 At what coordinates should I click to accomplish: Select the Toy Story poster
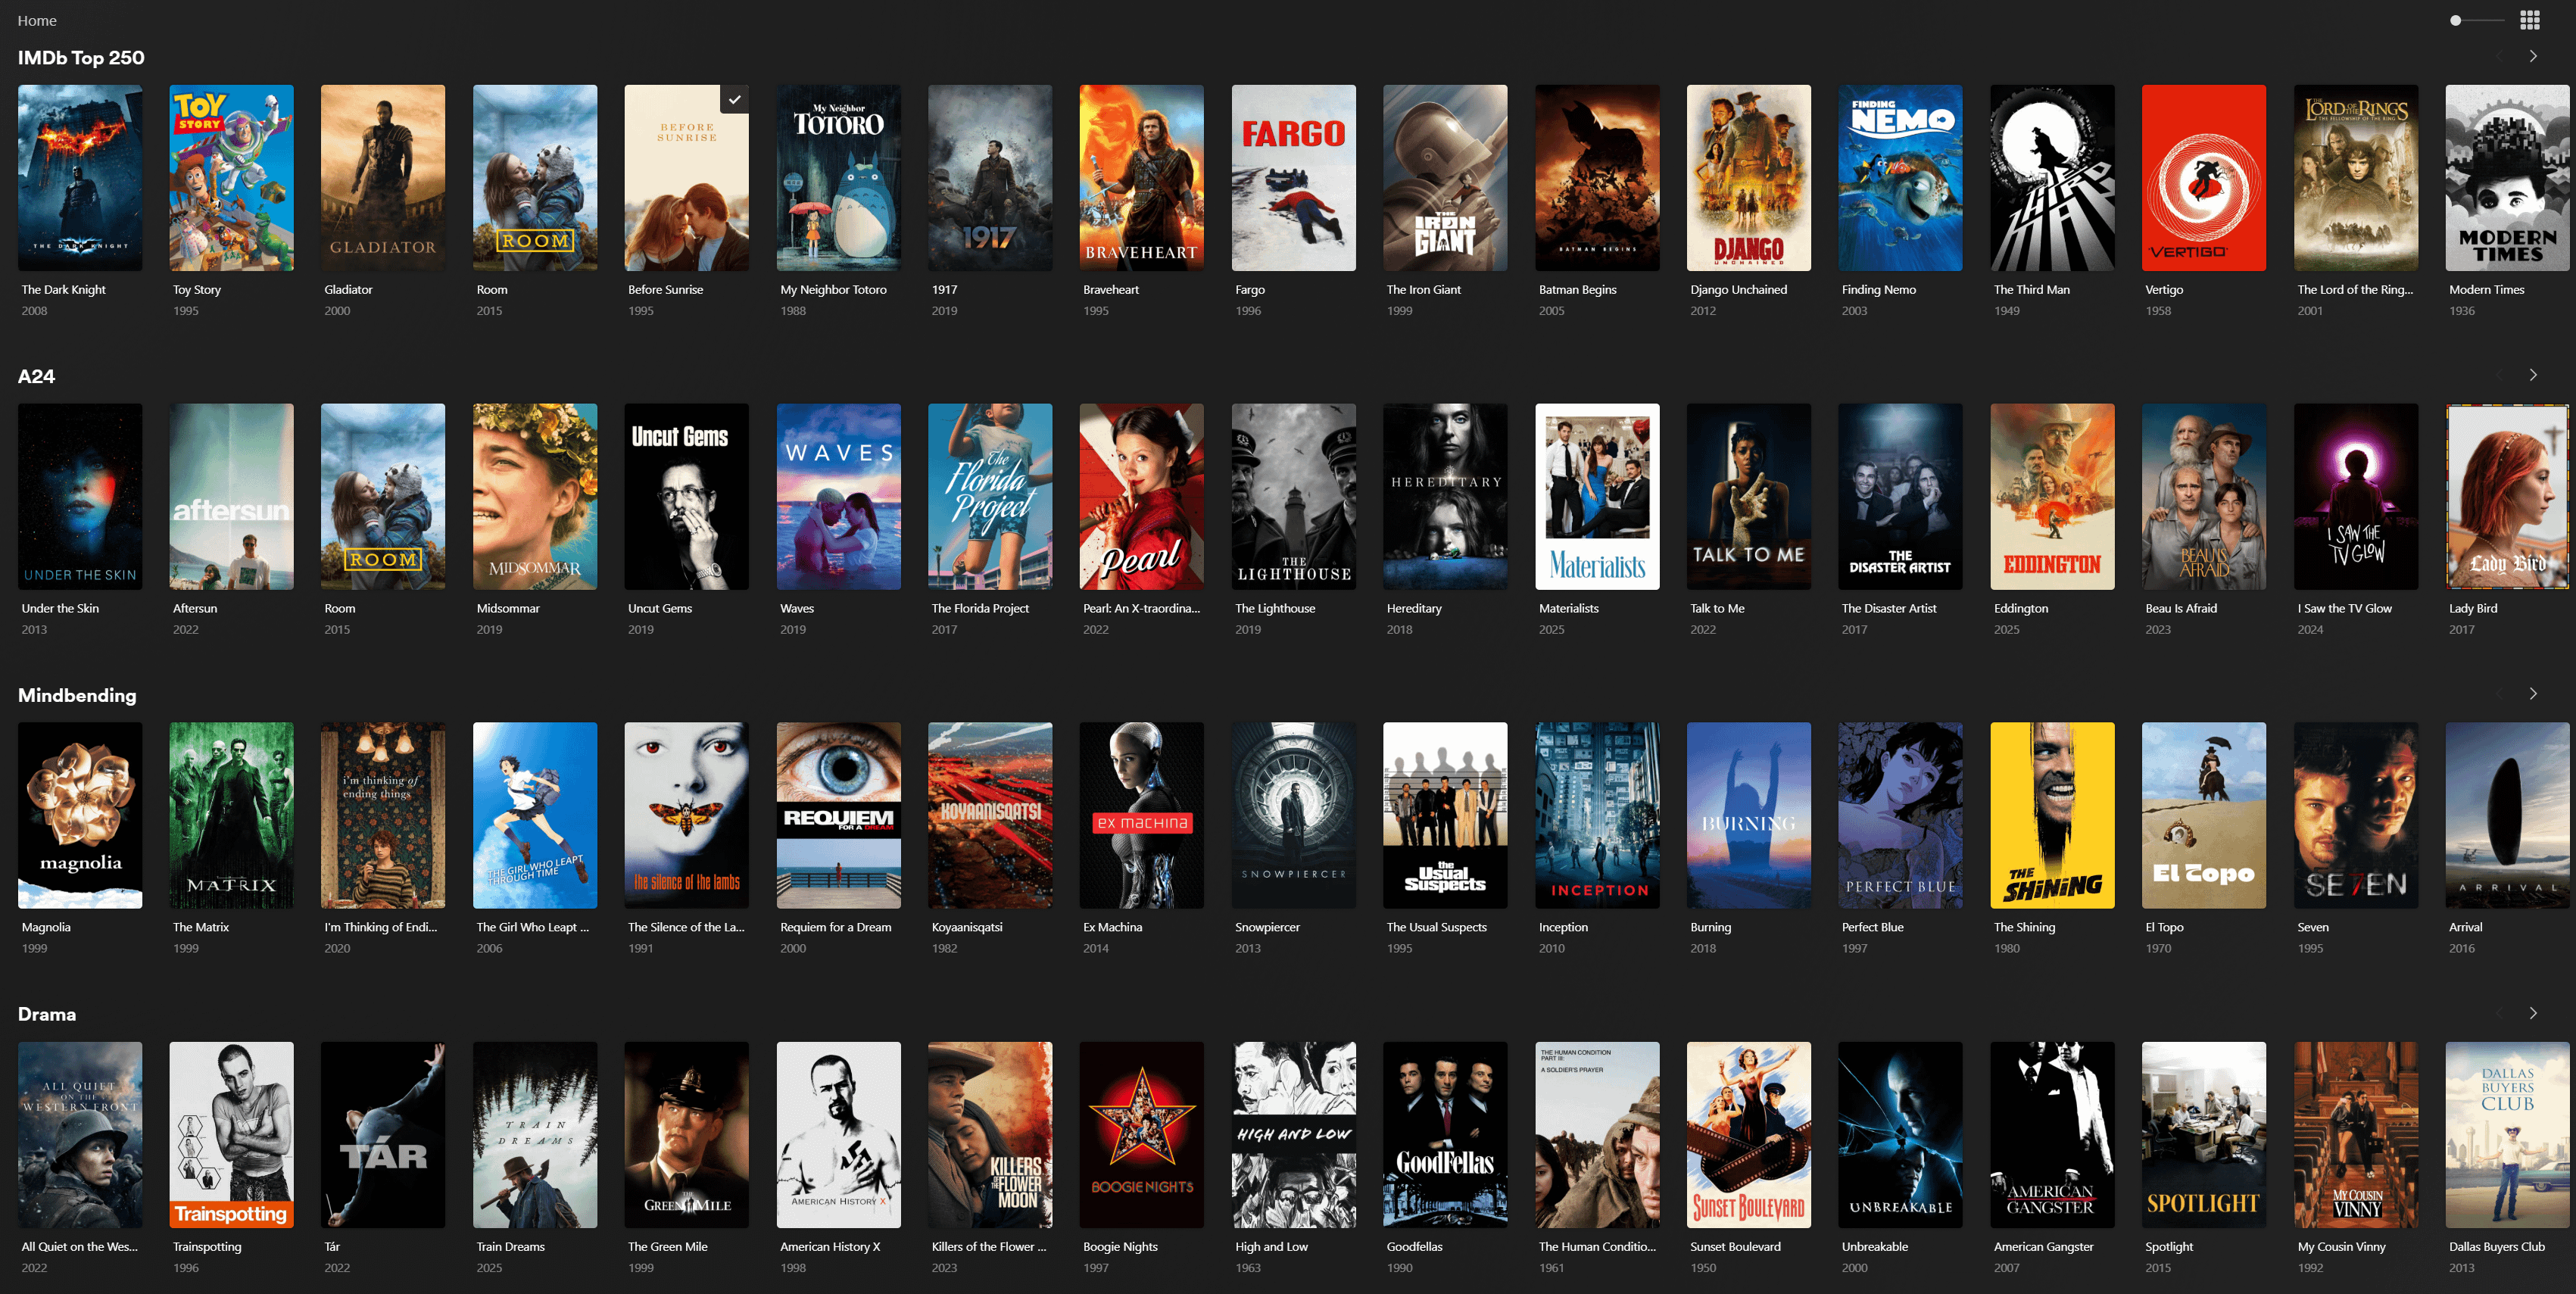click(232, 178)
